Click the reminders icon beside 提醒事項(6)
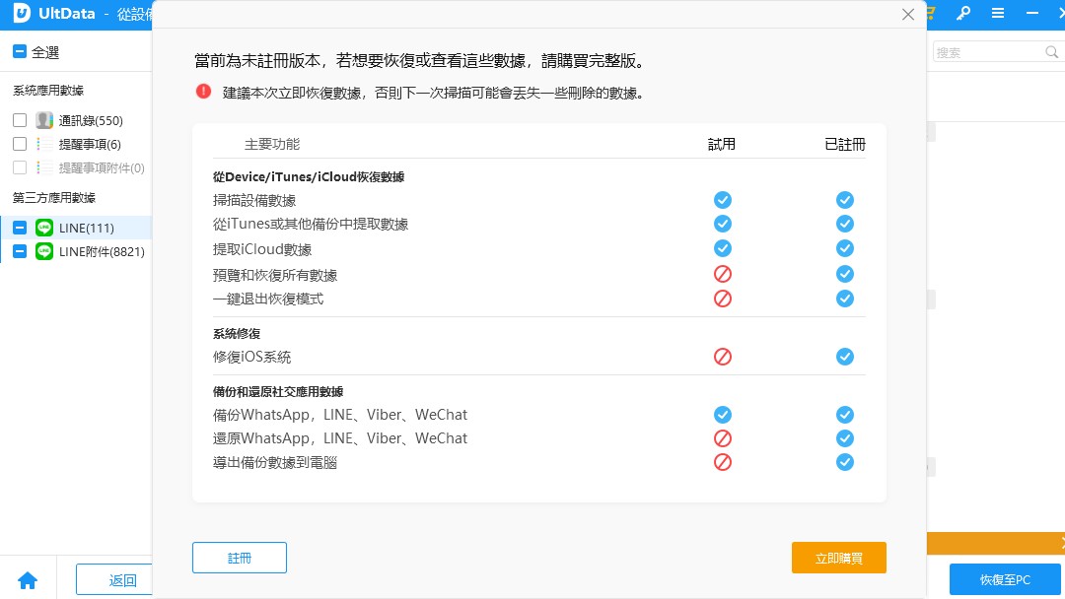This screenshot has width=1065, height=599. [44, 145]
